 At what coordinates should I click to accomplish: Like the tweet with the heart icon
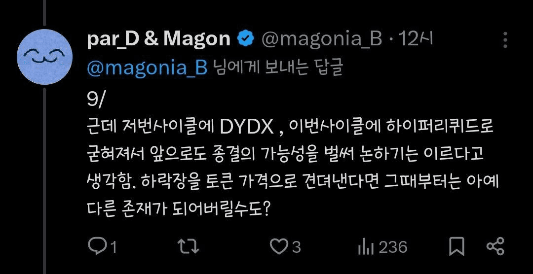point(279,247)
